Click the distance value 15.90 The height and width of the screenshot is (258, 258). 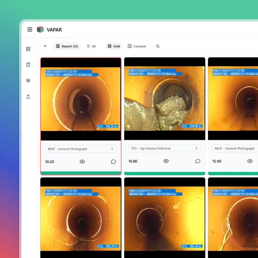(x=217, y=161)
